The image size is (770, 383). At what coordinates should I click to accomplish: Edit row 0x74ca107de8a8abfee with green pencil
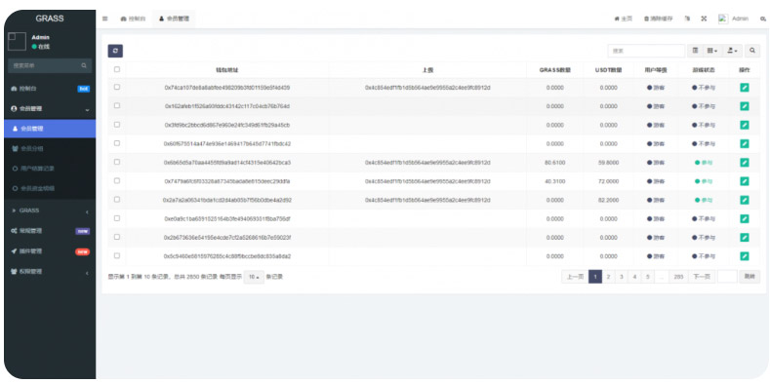(x=745, y=88)
